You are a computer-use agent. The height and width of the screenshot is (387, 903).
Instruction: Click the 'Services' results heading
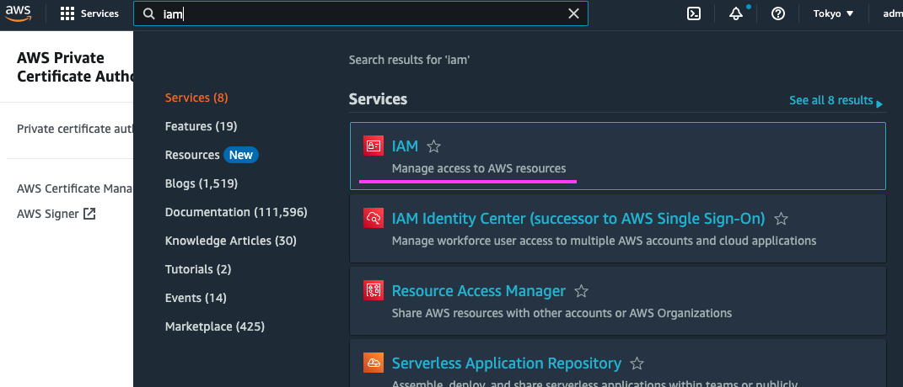(x=378, y=99)
